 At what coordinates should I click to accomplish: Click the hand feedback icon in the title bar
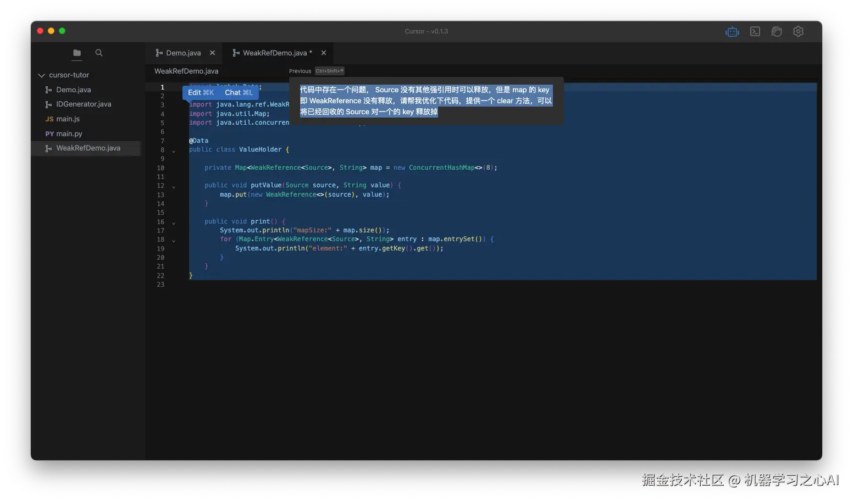[777, 31]
